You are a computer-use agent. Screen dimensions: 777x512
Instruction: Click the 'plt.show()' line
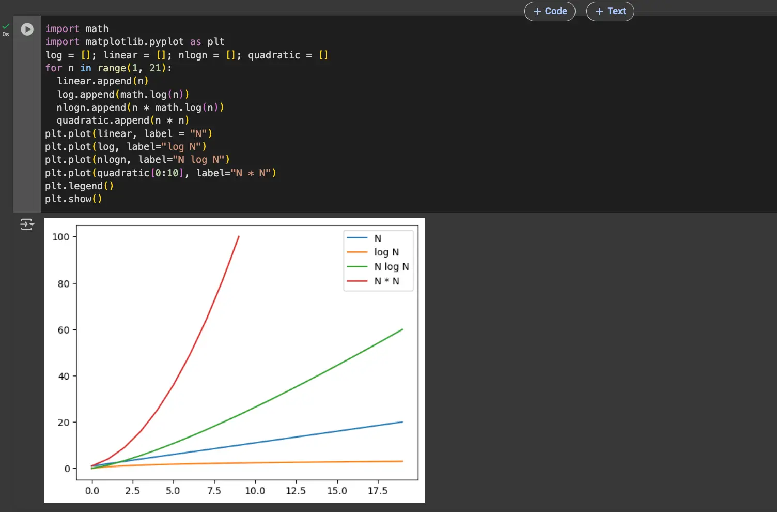(73, 199)
